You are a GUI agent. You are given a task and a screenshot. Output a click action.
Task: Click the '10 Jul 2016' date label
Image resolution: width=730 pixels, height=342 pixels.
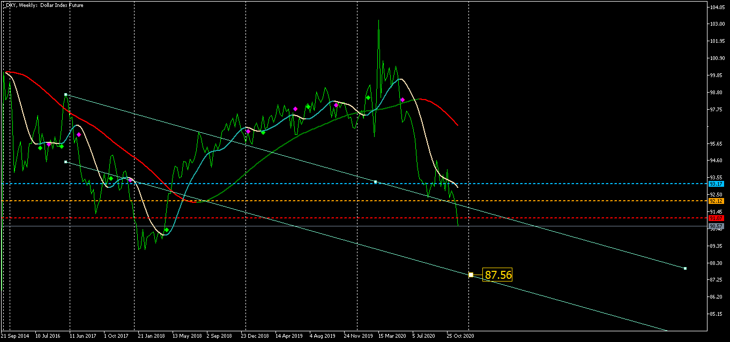[x=49, y=337]
